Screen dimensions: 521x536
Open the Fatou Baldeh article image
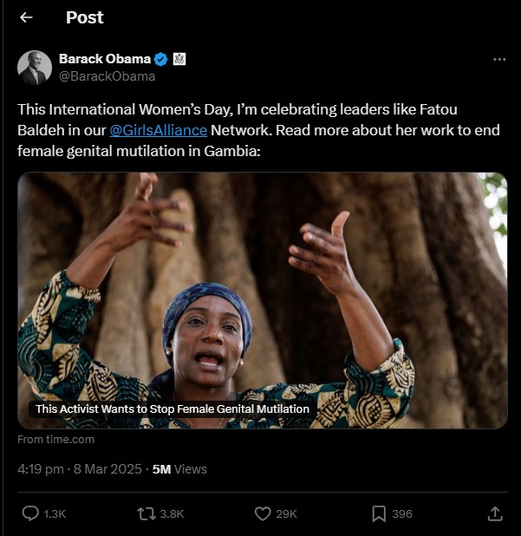pyautogui.click(x=262, y=286)
